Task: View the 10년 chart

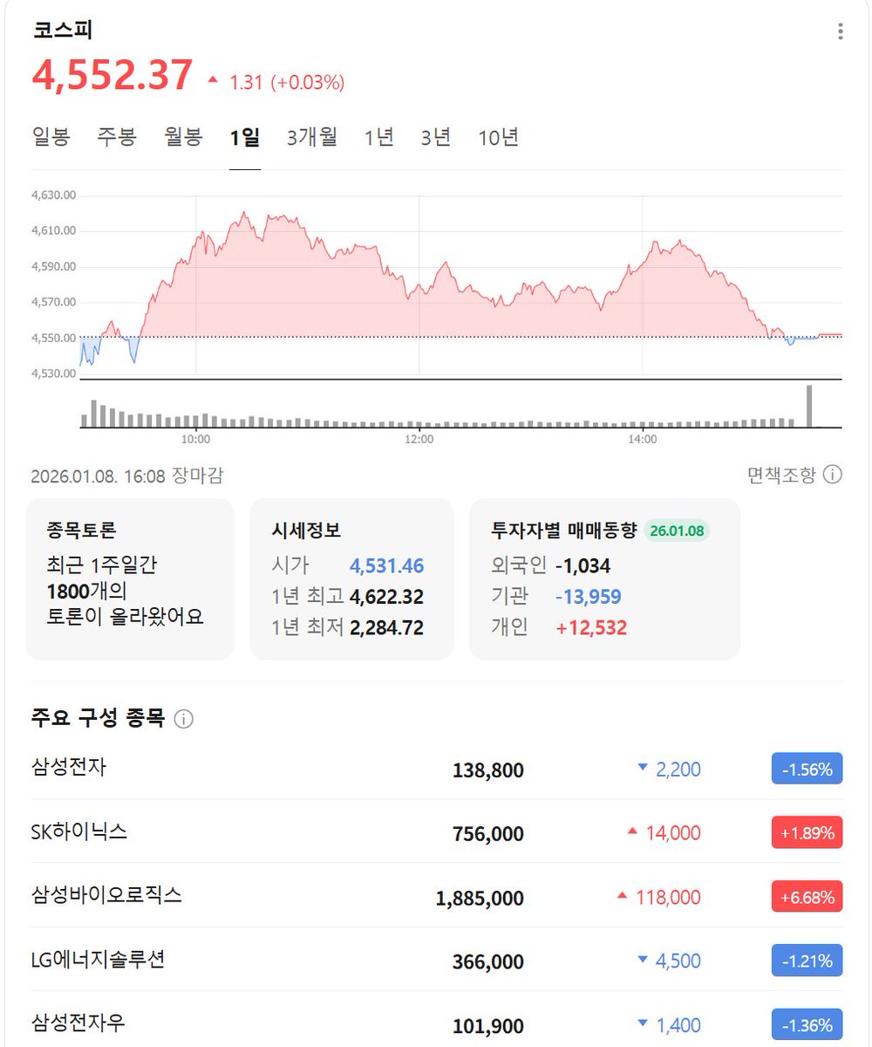Action: click(x=498, y=137)
